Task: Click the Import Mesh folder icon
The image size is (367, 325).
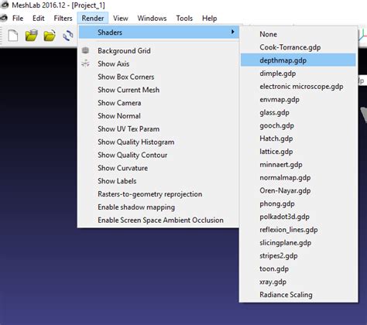Action: click(50, 36)
